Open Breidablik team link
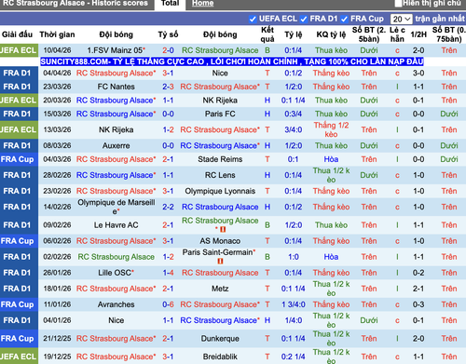 pyautogui.click(x=220, y=357)
